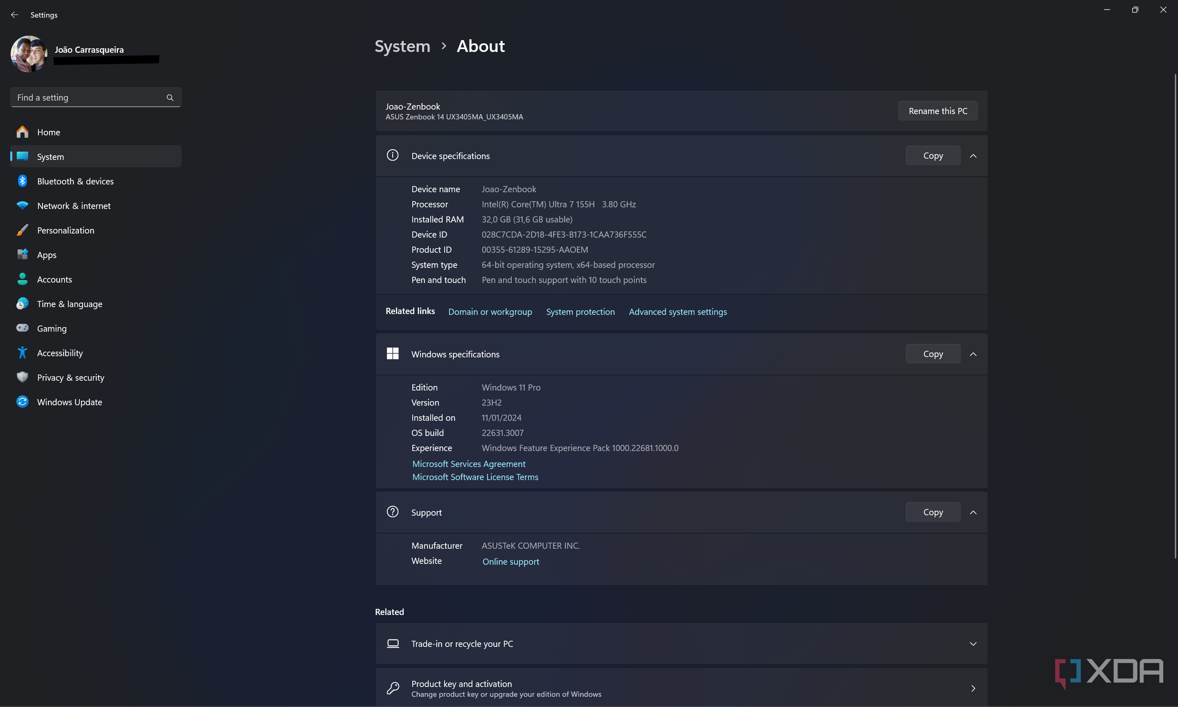Select the Accounts icon
This screenshot has height=707, width=1178.
(22, 279)
